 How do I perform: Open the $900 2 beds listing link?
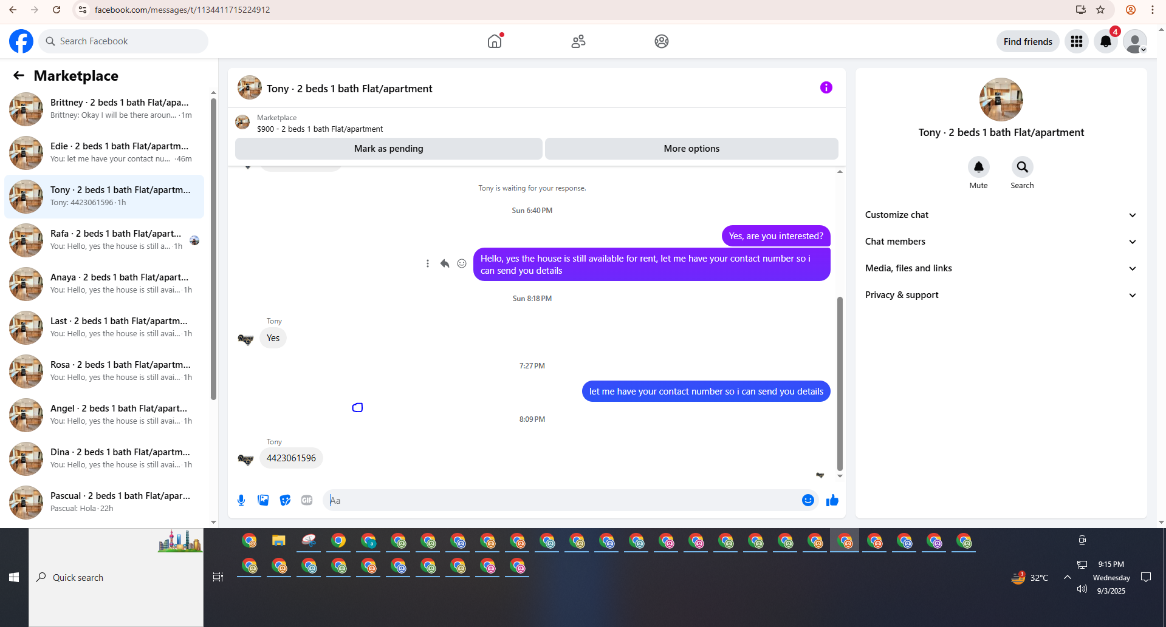(x=320, y=129)
